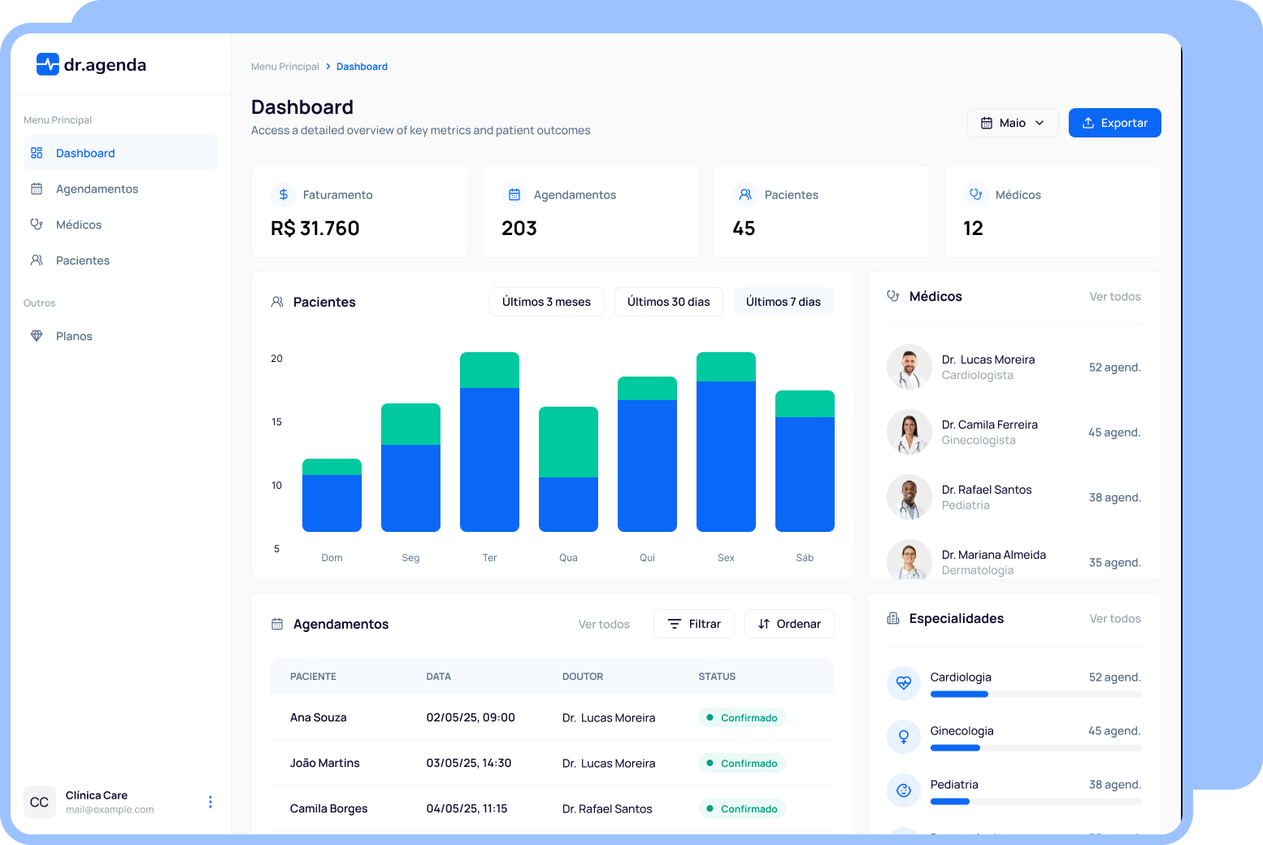This screenshot has height=845, width=1263.
Task: Click the Exportar button
Action: pyautogui.click(x=1114, y=123)
